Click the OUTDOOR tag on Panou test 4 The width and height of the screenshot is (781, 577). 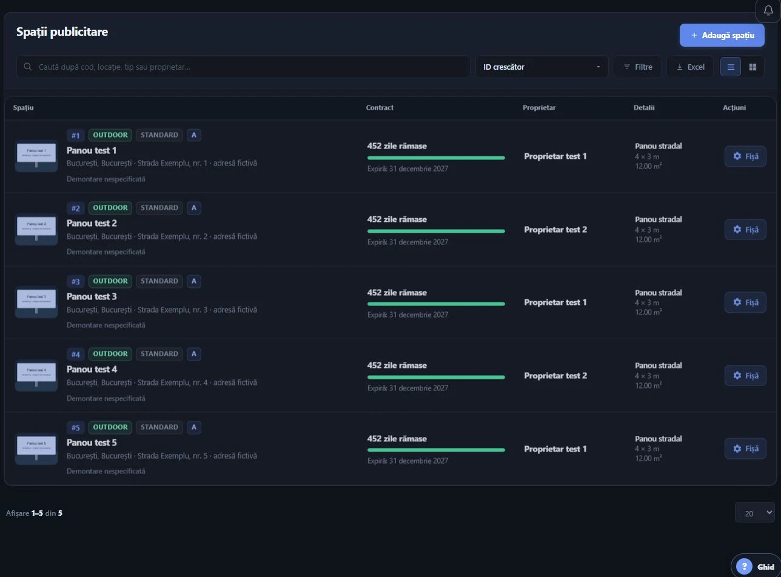(110, 354)
